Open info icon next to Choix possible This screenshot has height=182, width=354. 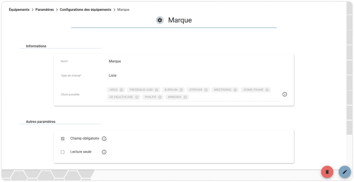click(x=285, y=94)
